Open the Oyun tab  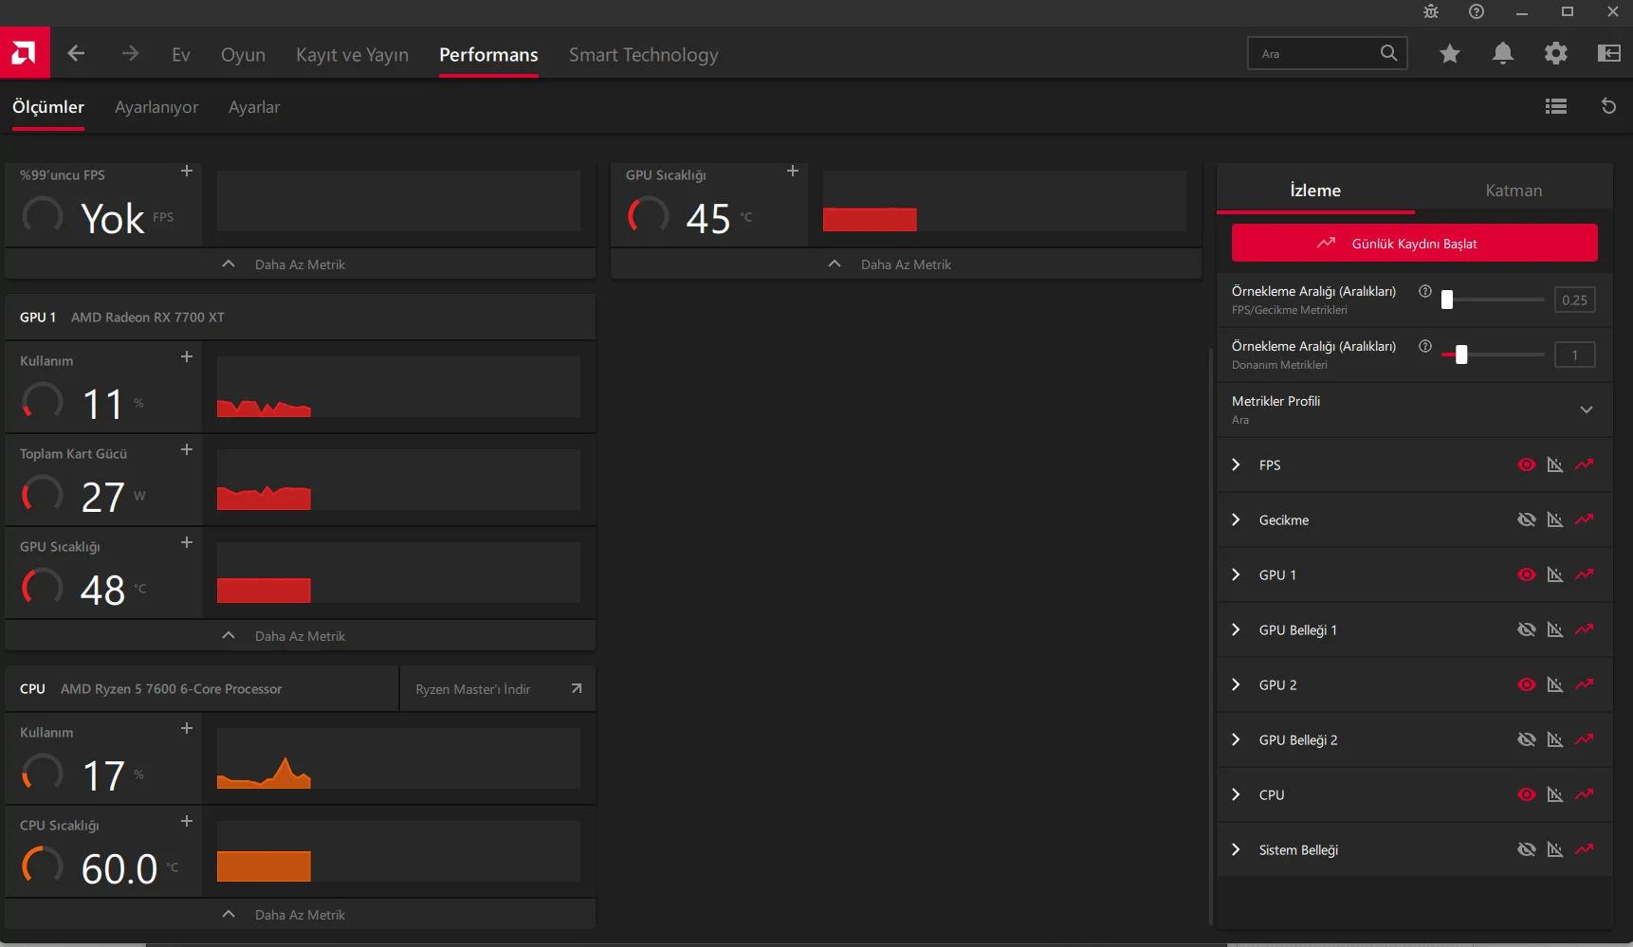pyautogui.click(x=243, y=55)
